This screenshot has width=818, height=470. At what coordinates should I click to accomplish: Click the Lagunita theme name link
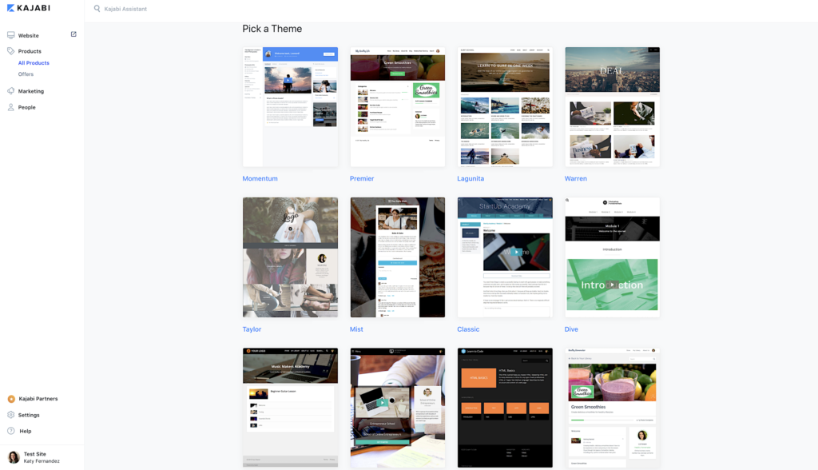coord(471,178)
